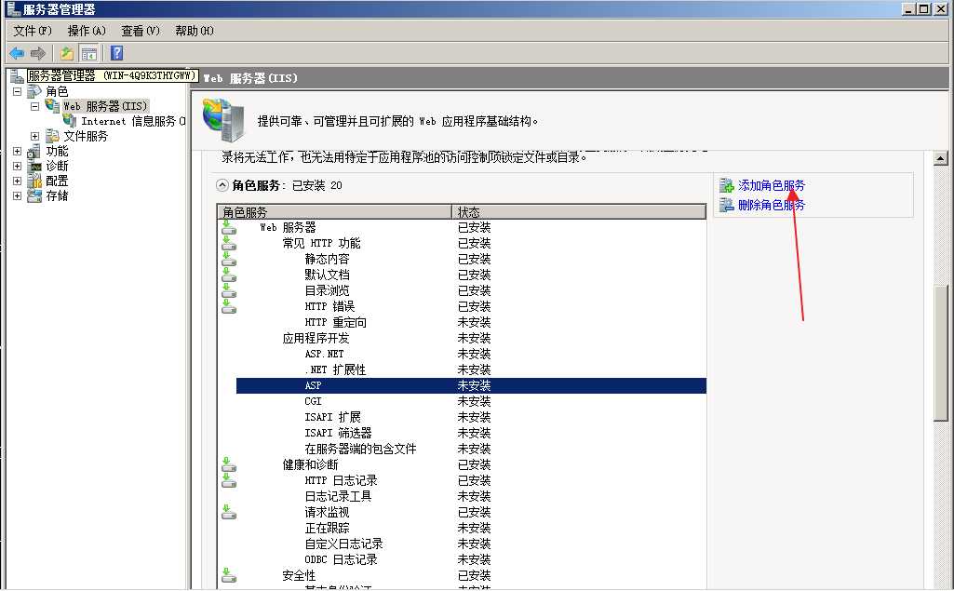
Task: Select the Internet 信息服务 tree item
Action: coord(133,121)
